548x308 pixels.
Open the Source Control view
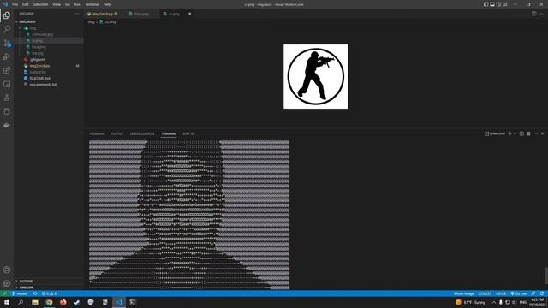point(7,43)
